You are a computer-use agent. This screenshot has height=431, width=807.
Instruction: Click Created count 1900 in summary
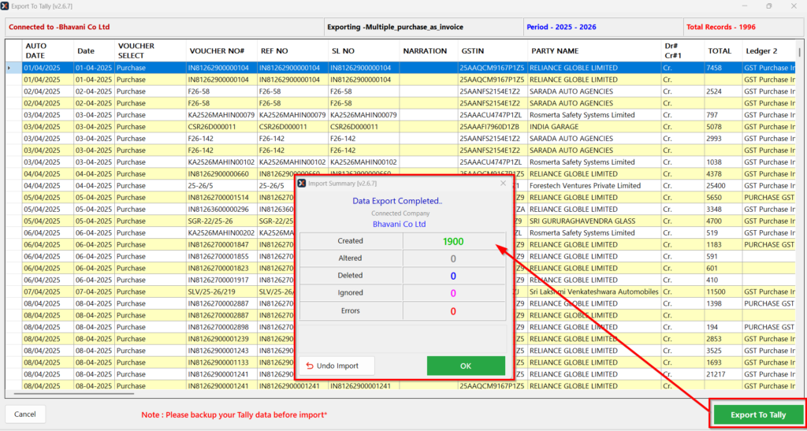pos(453,241)
